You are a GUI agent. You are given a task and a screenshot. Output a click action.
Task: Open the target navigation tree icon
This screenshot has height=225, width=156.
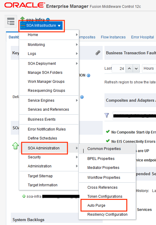coord(11,21)
